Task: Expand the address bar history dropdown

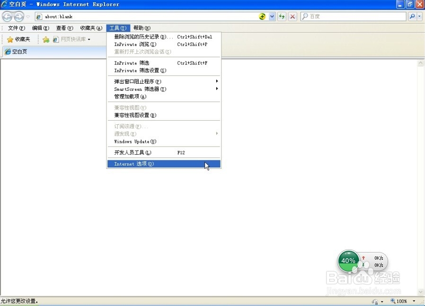Action: [272, 17]
